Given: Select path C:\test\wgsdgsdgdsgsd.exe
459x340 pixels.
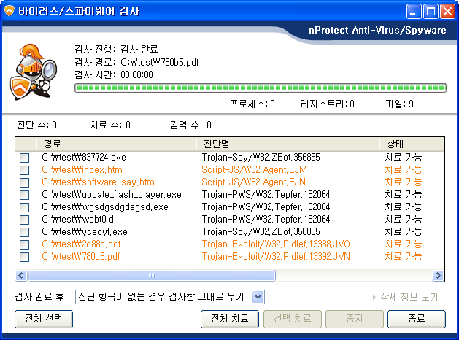Looking at the screenshot, I should [x=105, y=207].
